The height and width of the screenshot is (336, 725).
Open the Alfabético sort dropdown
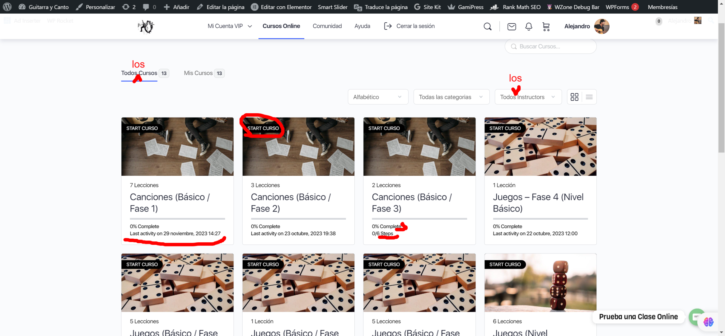378,97
